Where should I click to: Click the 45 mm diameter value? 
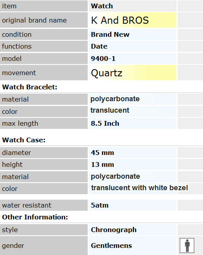tap(102, 153)
